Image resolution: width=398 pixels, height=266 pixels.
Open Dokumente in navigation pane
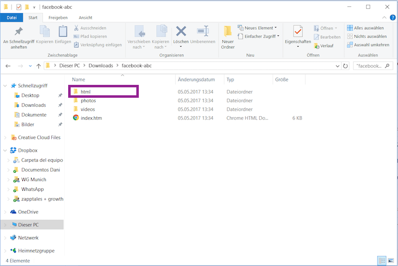point(34,115)
